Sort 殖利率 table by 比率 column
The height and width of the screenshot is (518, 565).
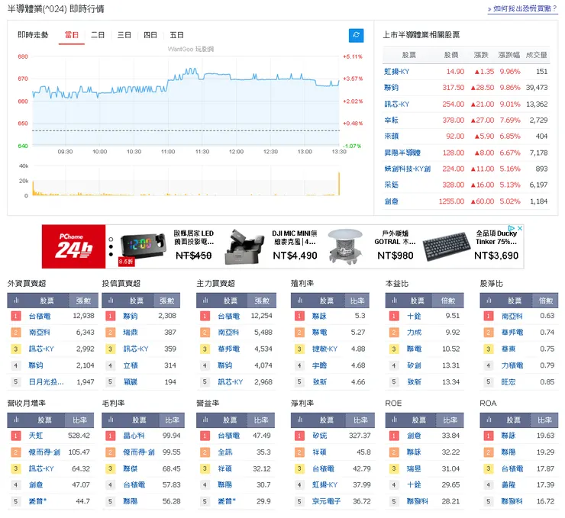[357, 301]
